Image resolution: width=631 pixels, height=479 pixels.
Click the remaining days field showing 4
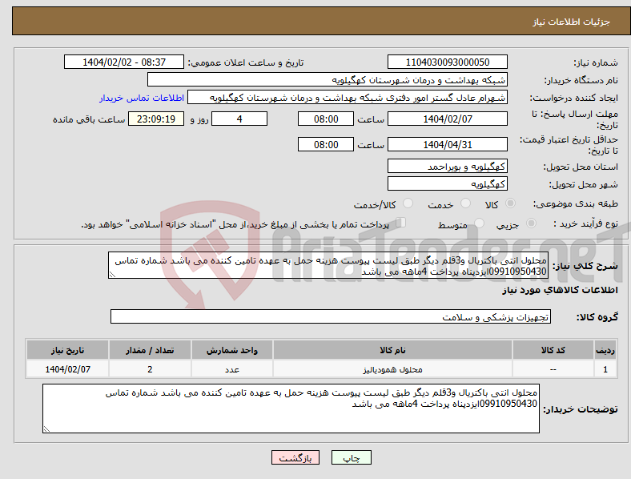click(239, 119)
